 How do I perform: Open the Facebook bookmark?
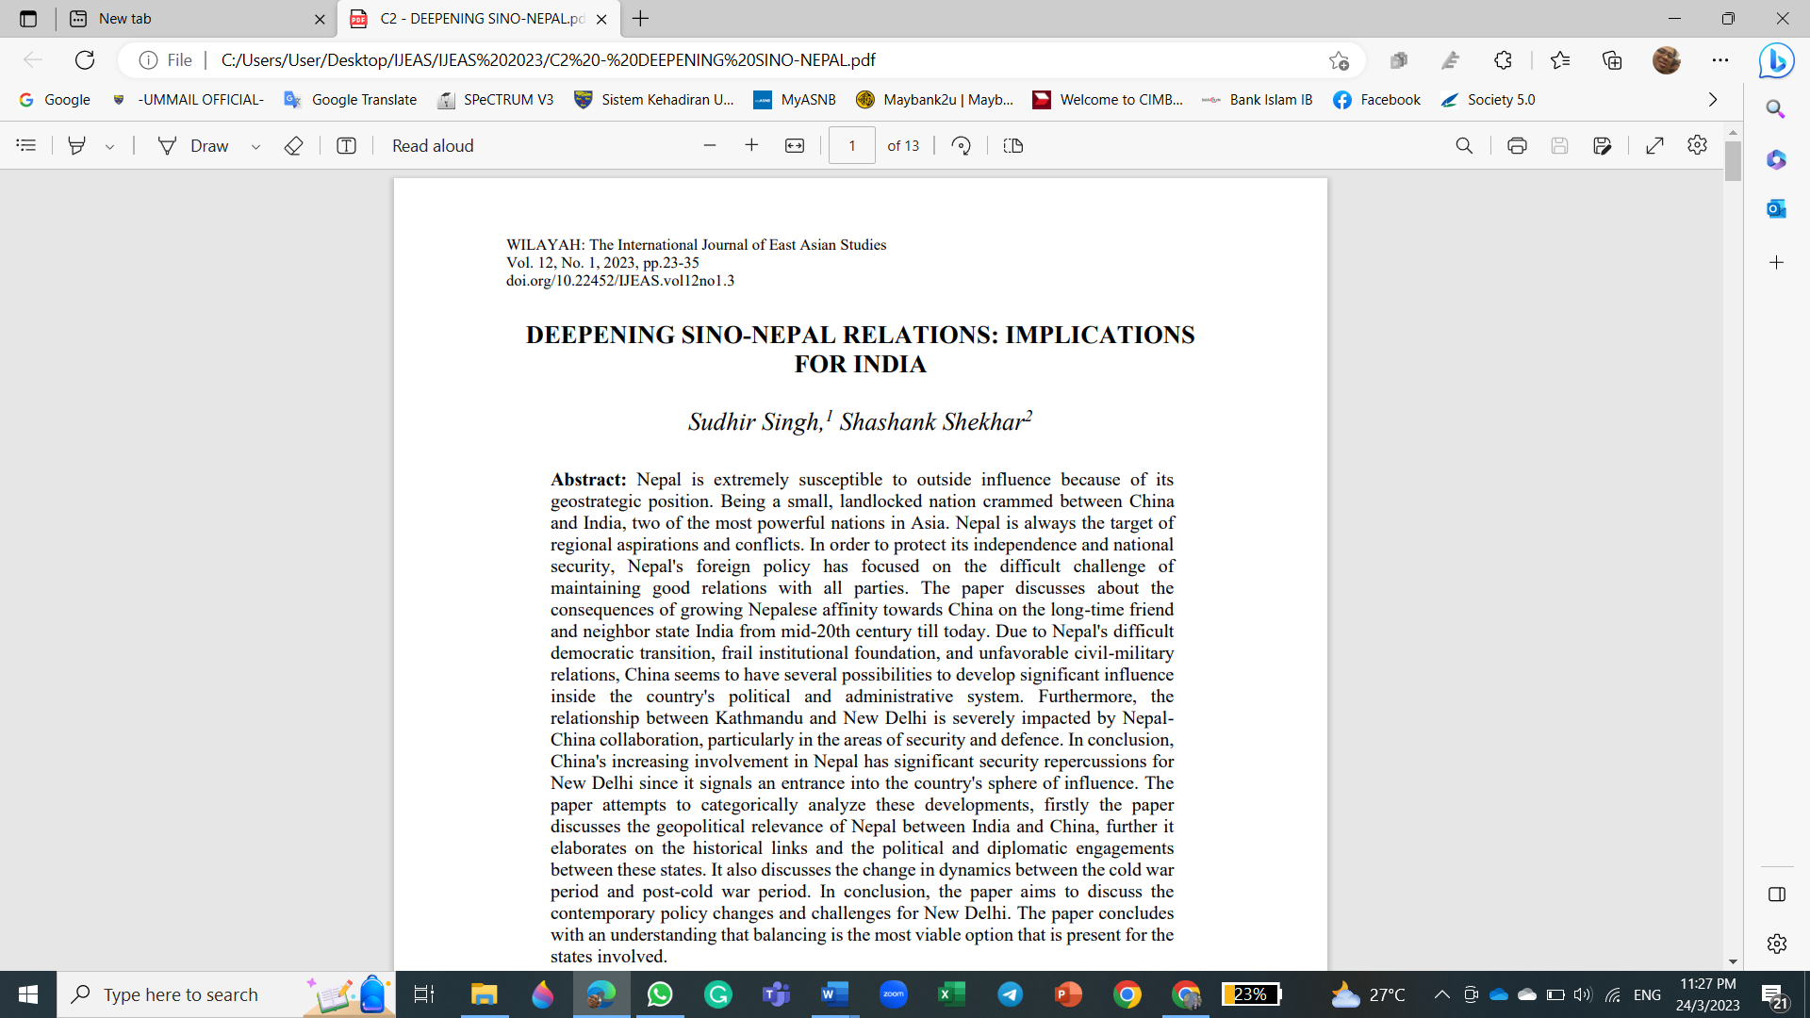click(1376, 100)
